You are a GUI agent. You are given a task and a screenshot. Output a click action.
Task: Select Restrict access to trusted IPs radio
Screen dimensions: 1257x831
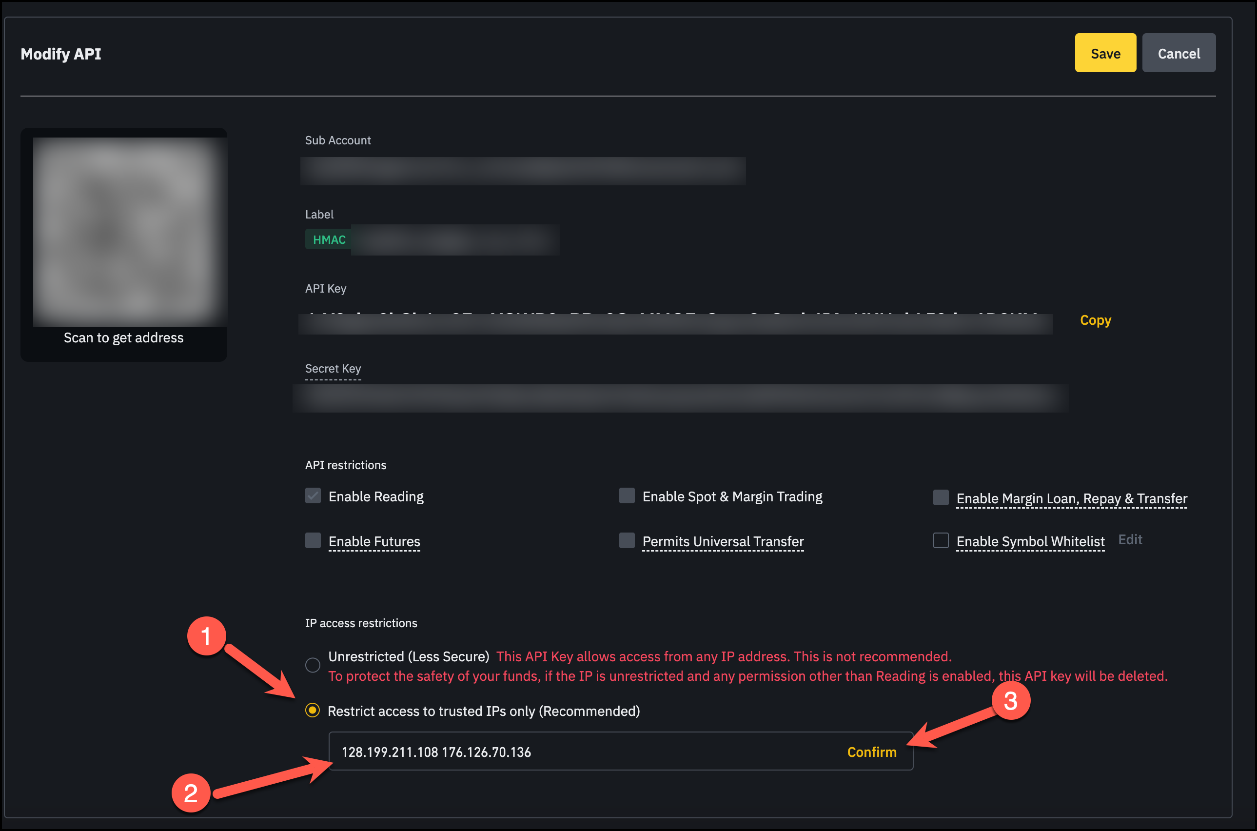click(x=313, y=710)
